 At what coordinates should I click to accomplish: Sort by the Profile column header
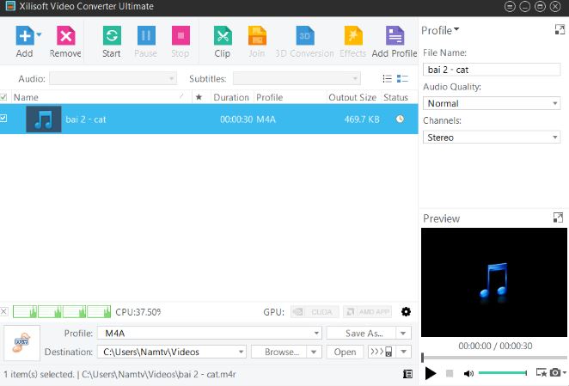pos(269,97)
